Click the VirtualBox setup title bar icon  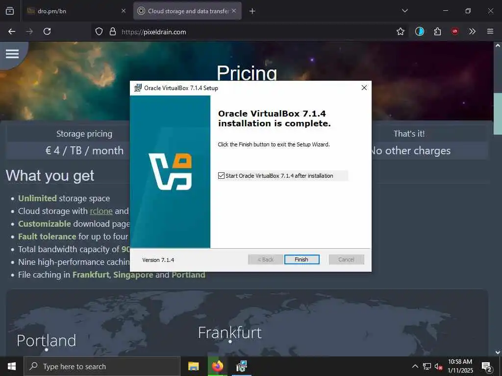[138, 88]
